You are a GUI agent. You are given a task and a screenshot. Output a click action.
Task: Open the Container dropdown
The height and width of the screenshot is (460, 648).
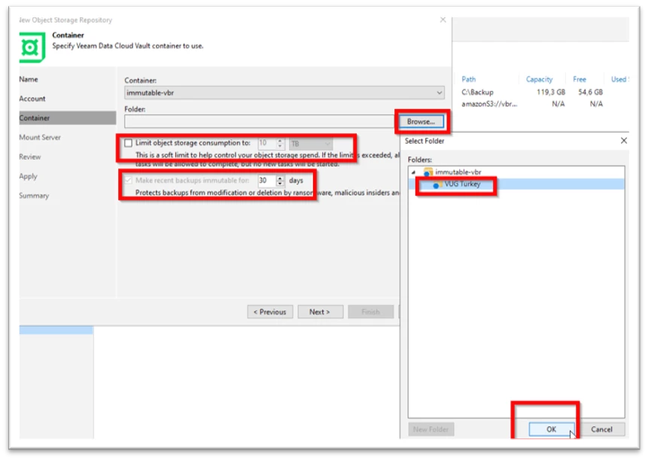pos(284,93)
